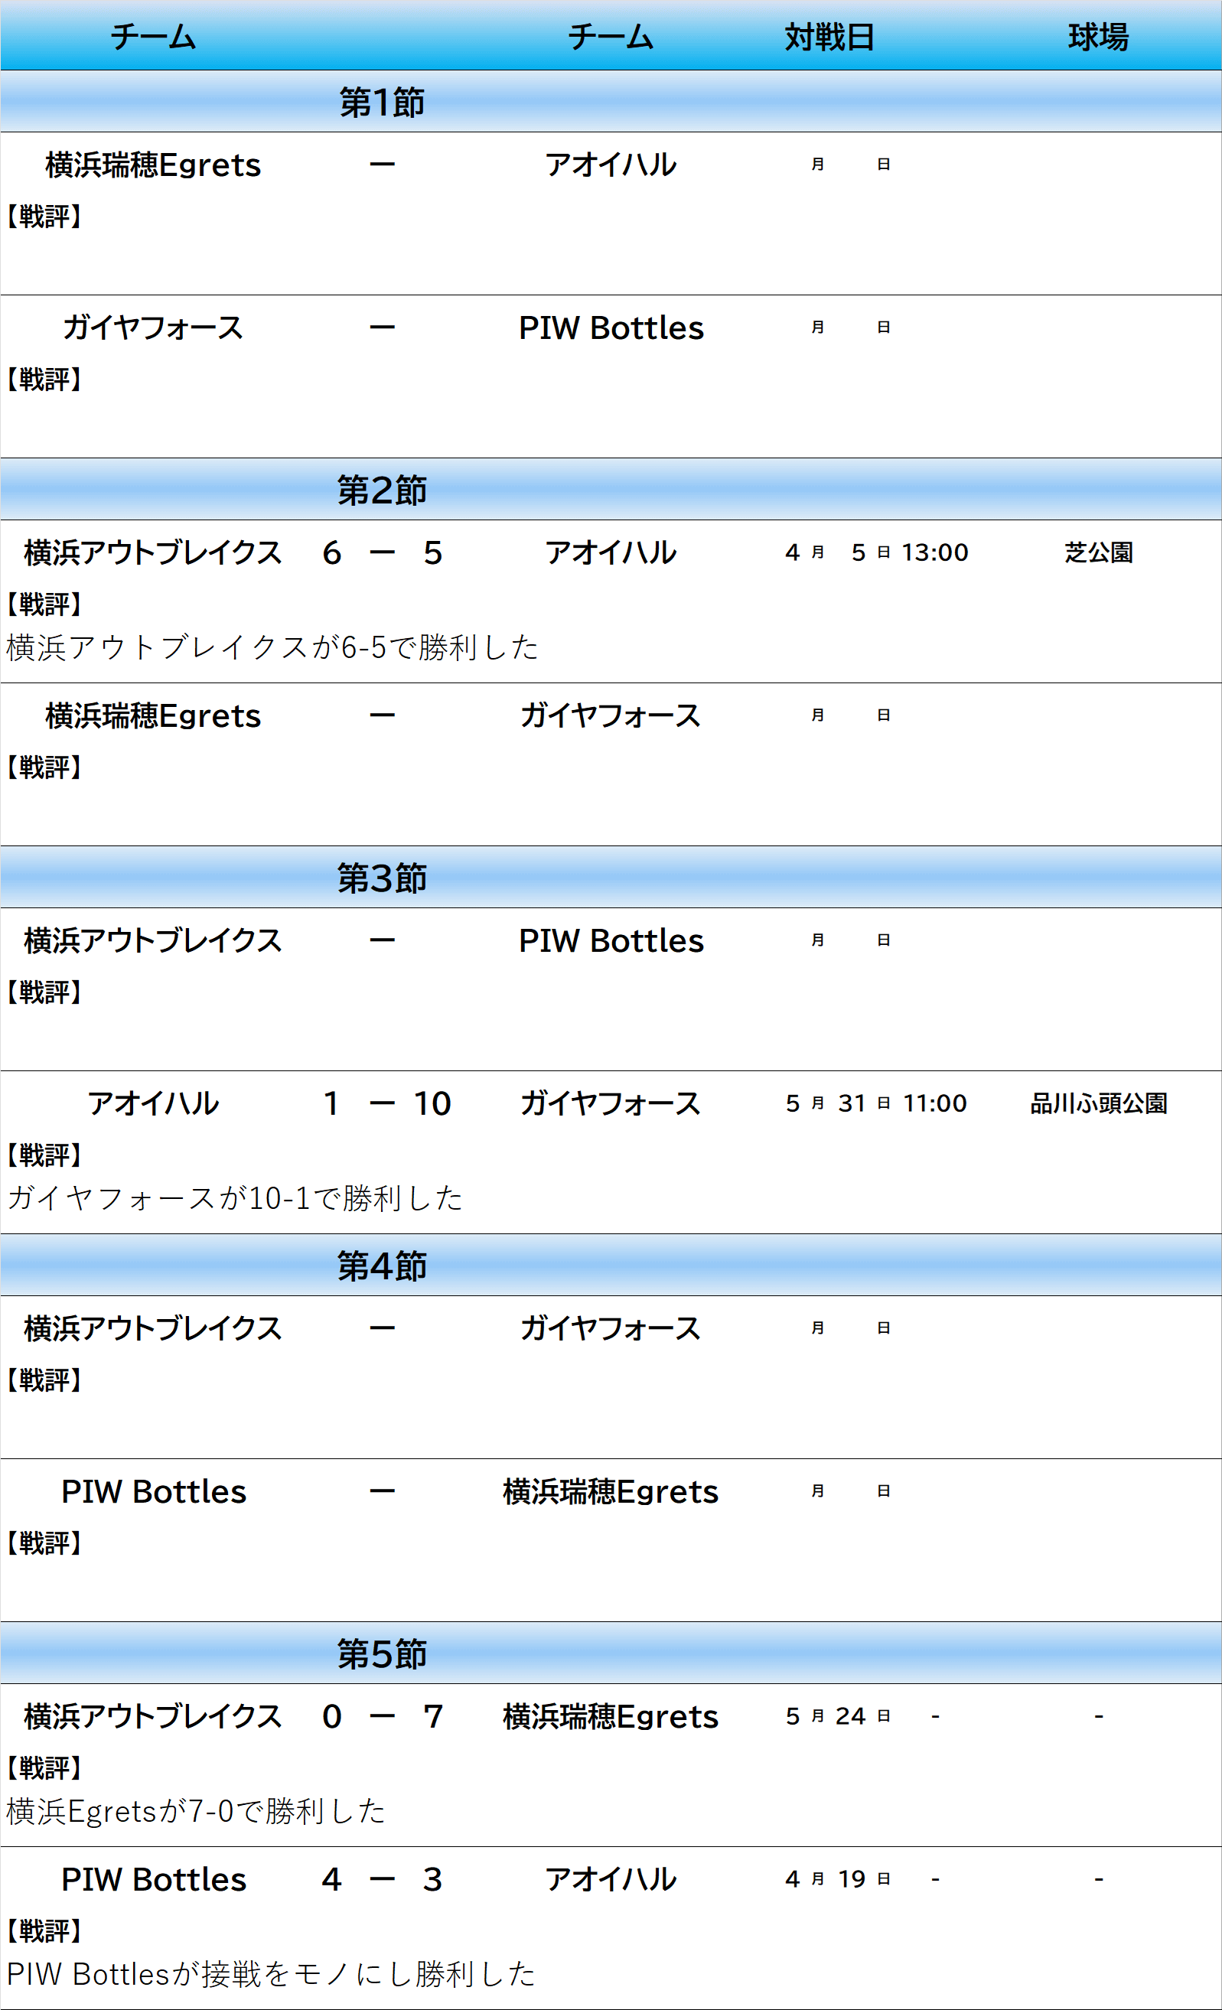Click score 10 for ガイヤフォース in 第3節
1222x2010 pixels.
(432, 1103)
